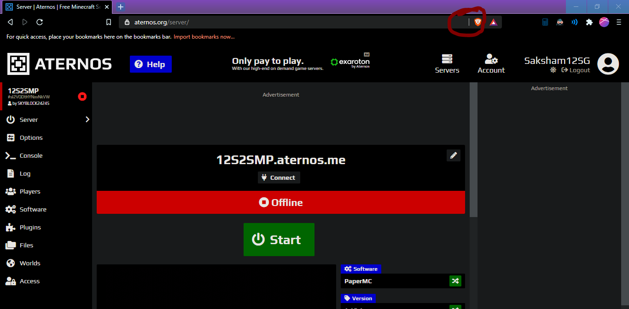Open Brave Shields lion icon
This screenshot has height=309, width=629.
click(x=478, y=22)
